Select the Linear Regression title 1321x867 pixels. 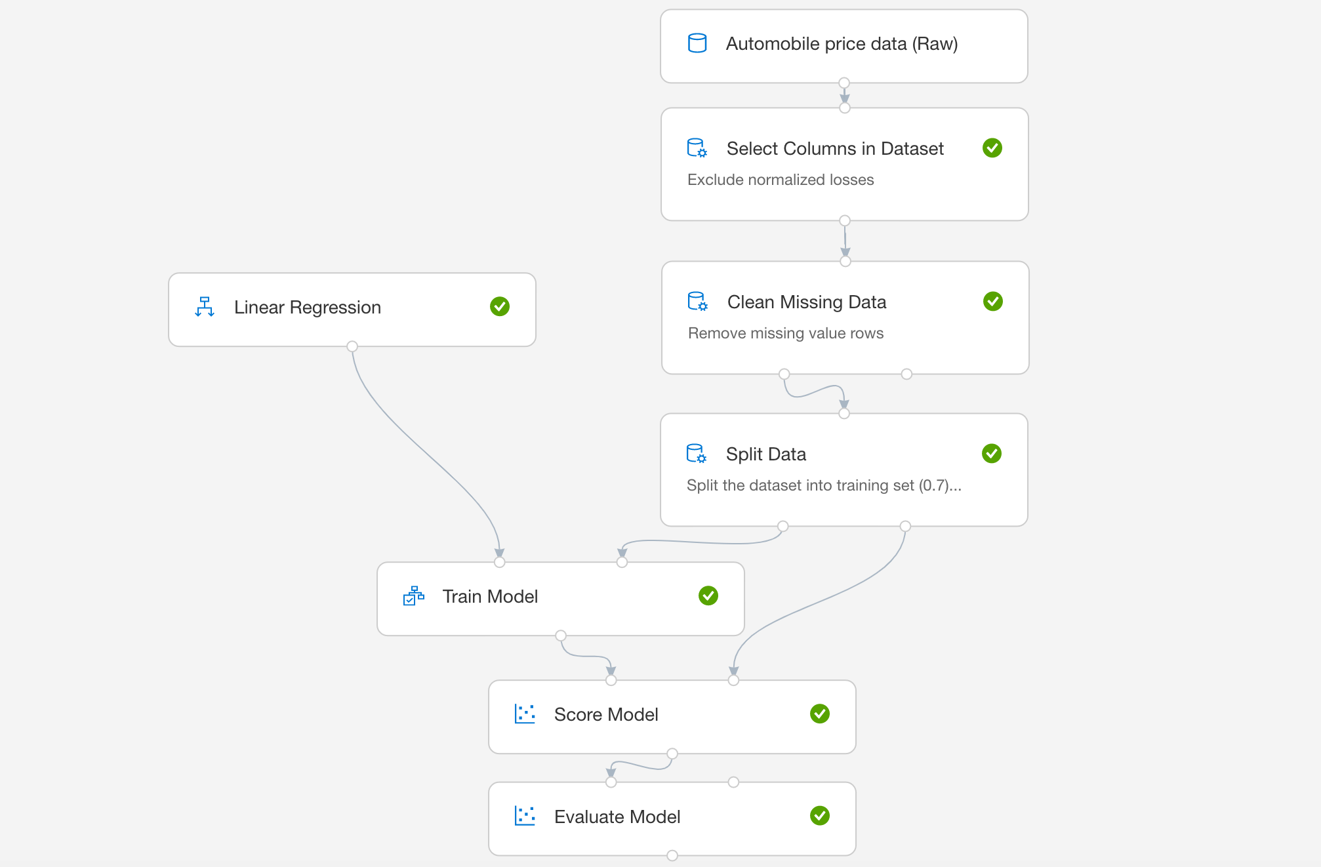pyautogui.click(x=308, y=308)
